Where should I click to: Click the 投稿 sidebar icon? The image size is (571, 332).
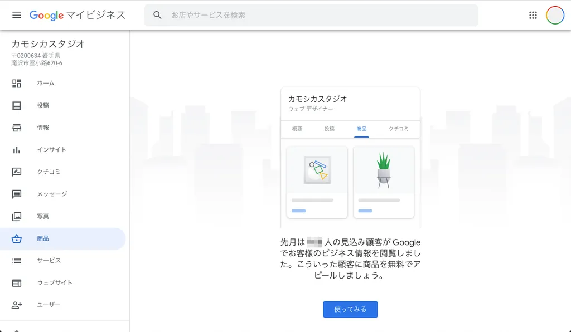(16, 105)
